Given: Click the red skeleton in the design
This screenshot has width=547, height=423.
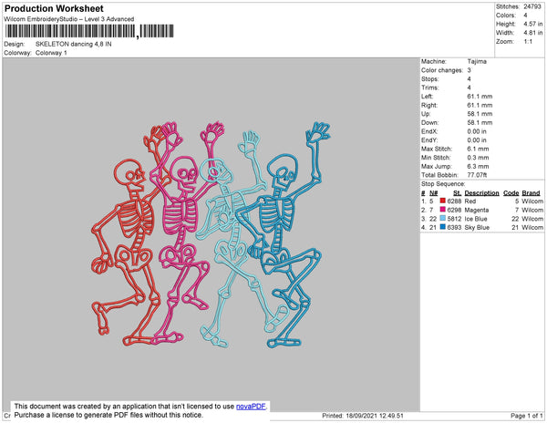Looking at the screenshot, I should click(126, 228).
